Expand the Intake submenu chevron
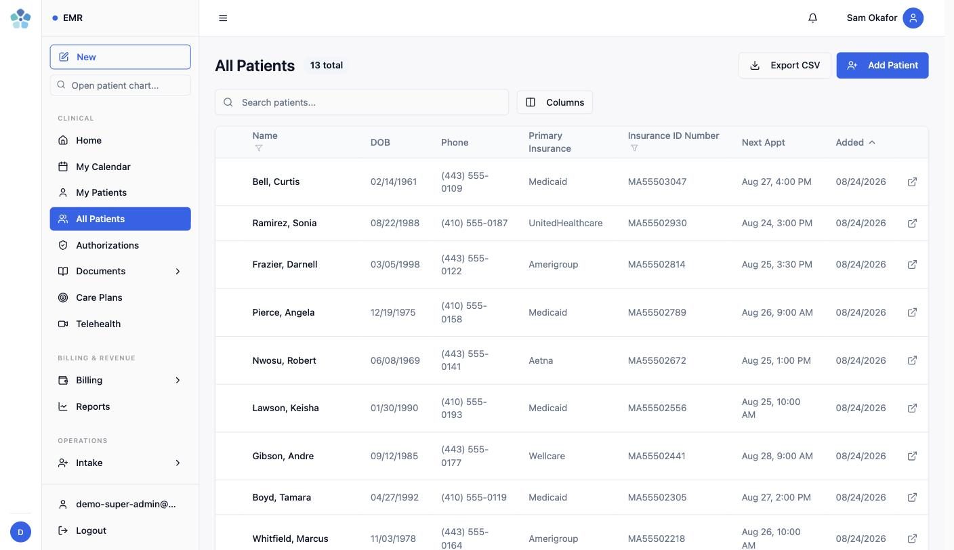Screen dimensions: 954x550 point(178,463)
